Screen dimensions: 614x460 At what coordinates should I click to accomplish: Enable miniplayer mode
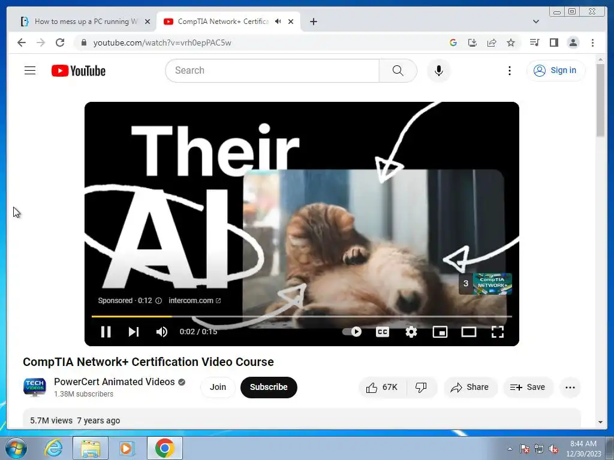[440, 332]
